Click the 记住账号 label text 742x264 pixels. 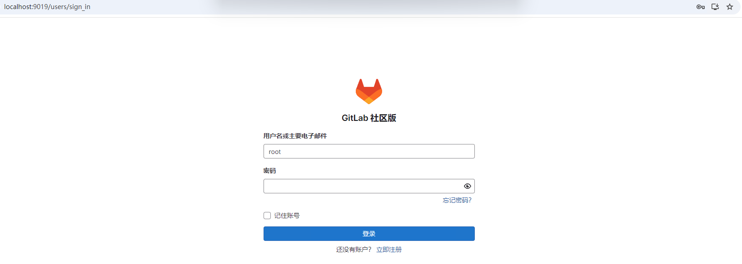coord(287,216)
